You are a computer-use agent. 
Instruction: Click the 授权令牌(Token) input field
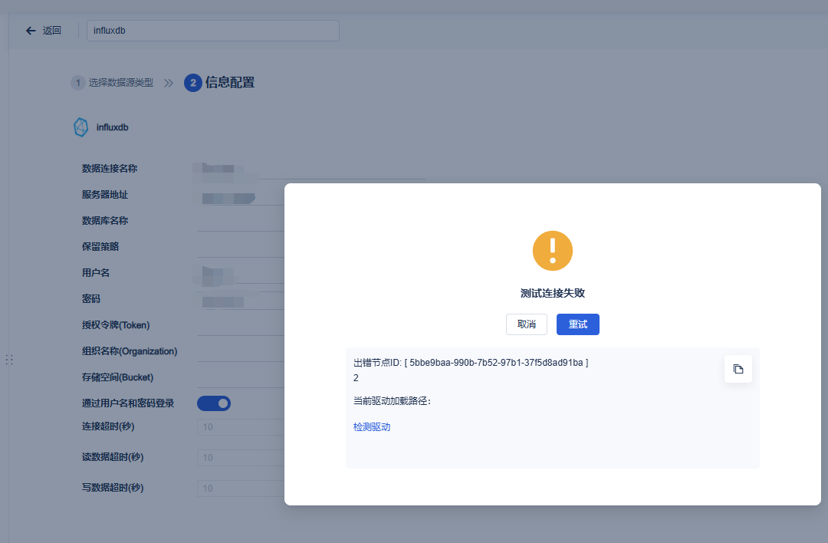click(x=240, y=325)
